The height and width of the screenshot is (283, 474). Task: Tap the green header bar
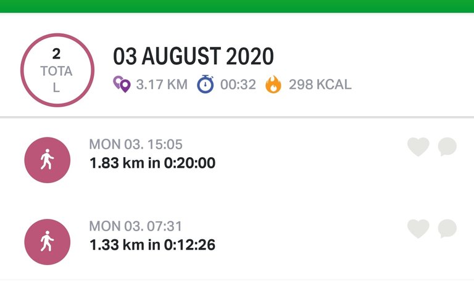[237, 6]
